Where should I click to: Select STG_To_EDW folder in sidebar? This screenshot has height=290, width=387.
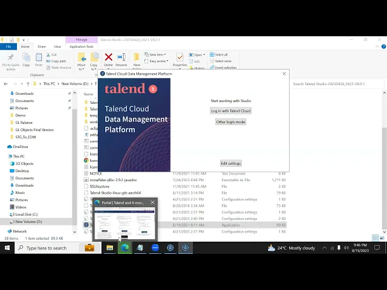(25, 137)
